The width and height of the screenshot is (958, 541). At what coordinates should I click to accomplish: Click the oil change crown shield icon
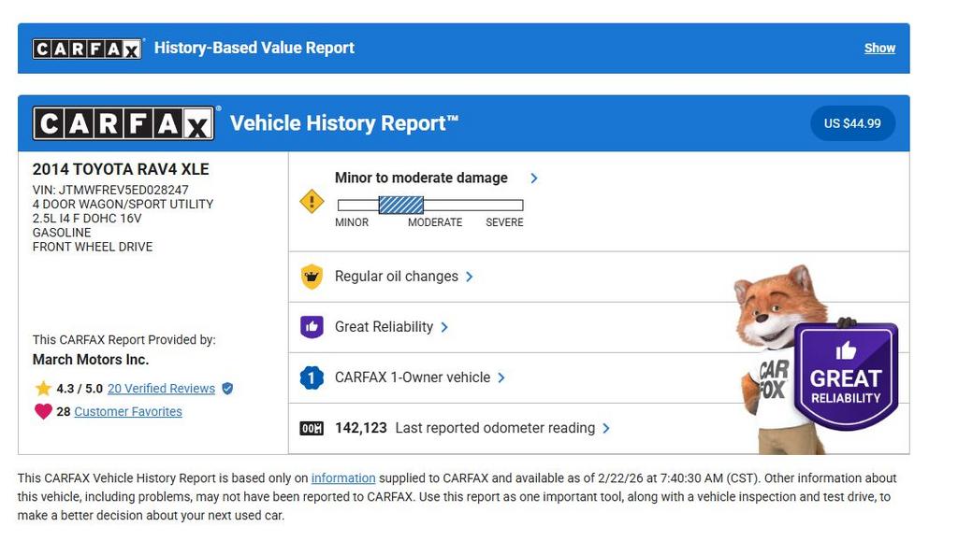coord(312,277)
